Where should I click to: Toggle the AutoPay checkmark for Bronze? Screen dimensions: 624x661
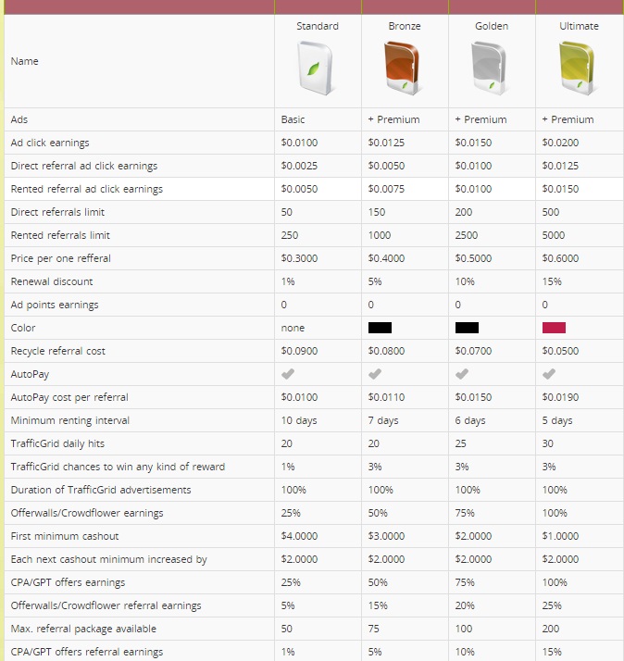pos(375,374)
